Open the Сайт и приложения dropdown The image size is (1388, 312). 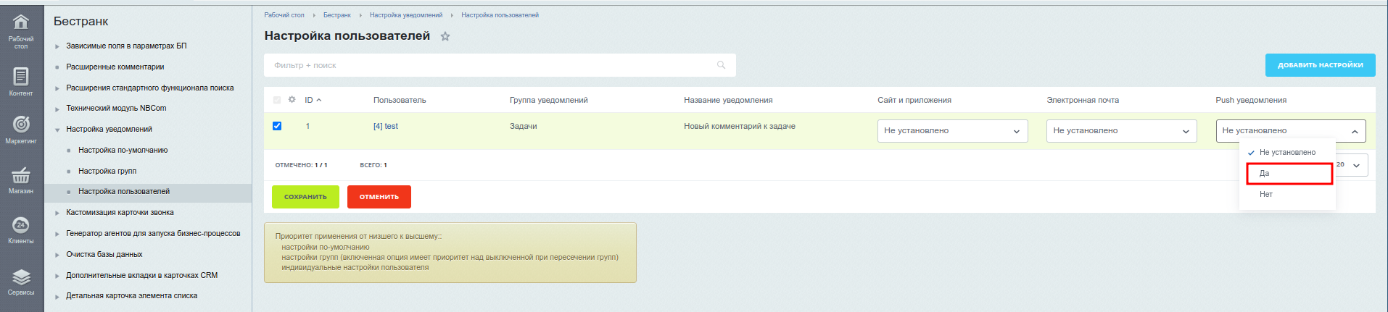point(951,131)
